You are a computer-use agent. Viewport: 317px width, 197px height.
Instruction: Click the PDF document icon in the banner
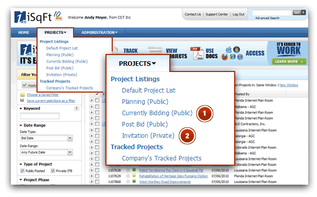click(x=197, y=53)
